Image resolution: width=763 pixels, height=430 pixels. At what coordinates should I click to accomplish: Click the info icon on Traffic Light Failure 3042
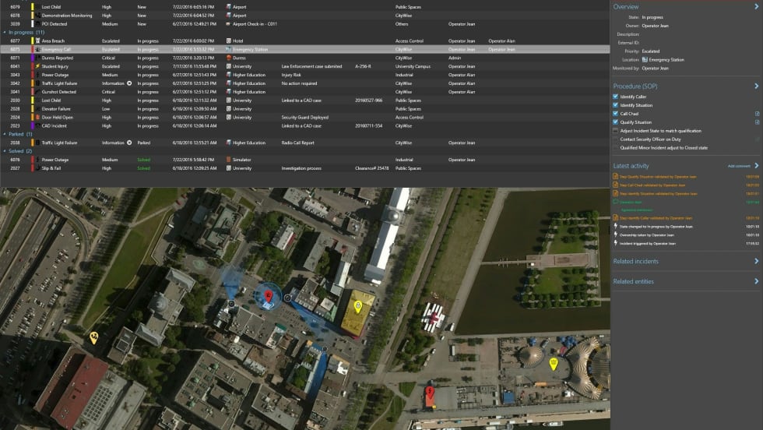click(129, 83)
